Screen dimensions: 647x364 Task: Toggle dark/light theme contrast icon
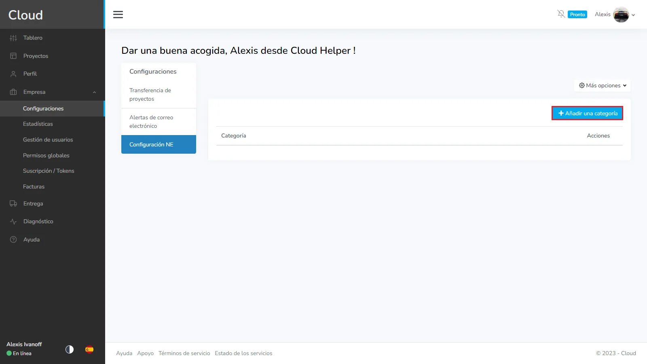[x=70, y=349]
